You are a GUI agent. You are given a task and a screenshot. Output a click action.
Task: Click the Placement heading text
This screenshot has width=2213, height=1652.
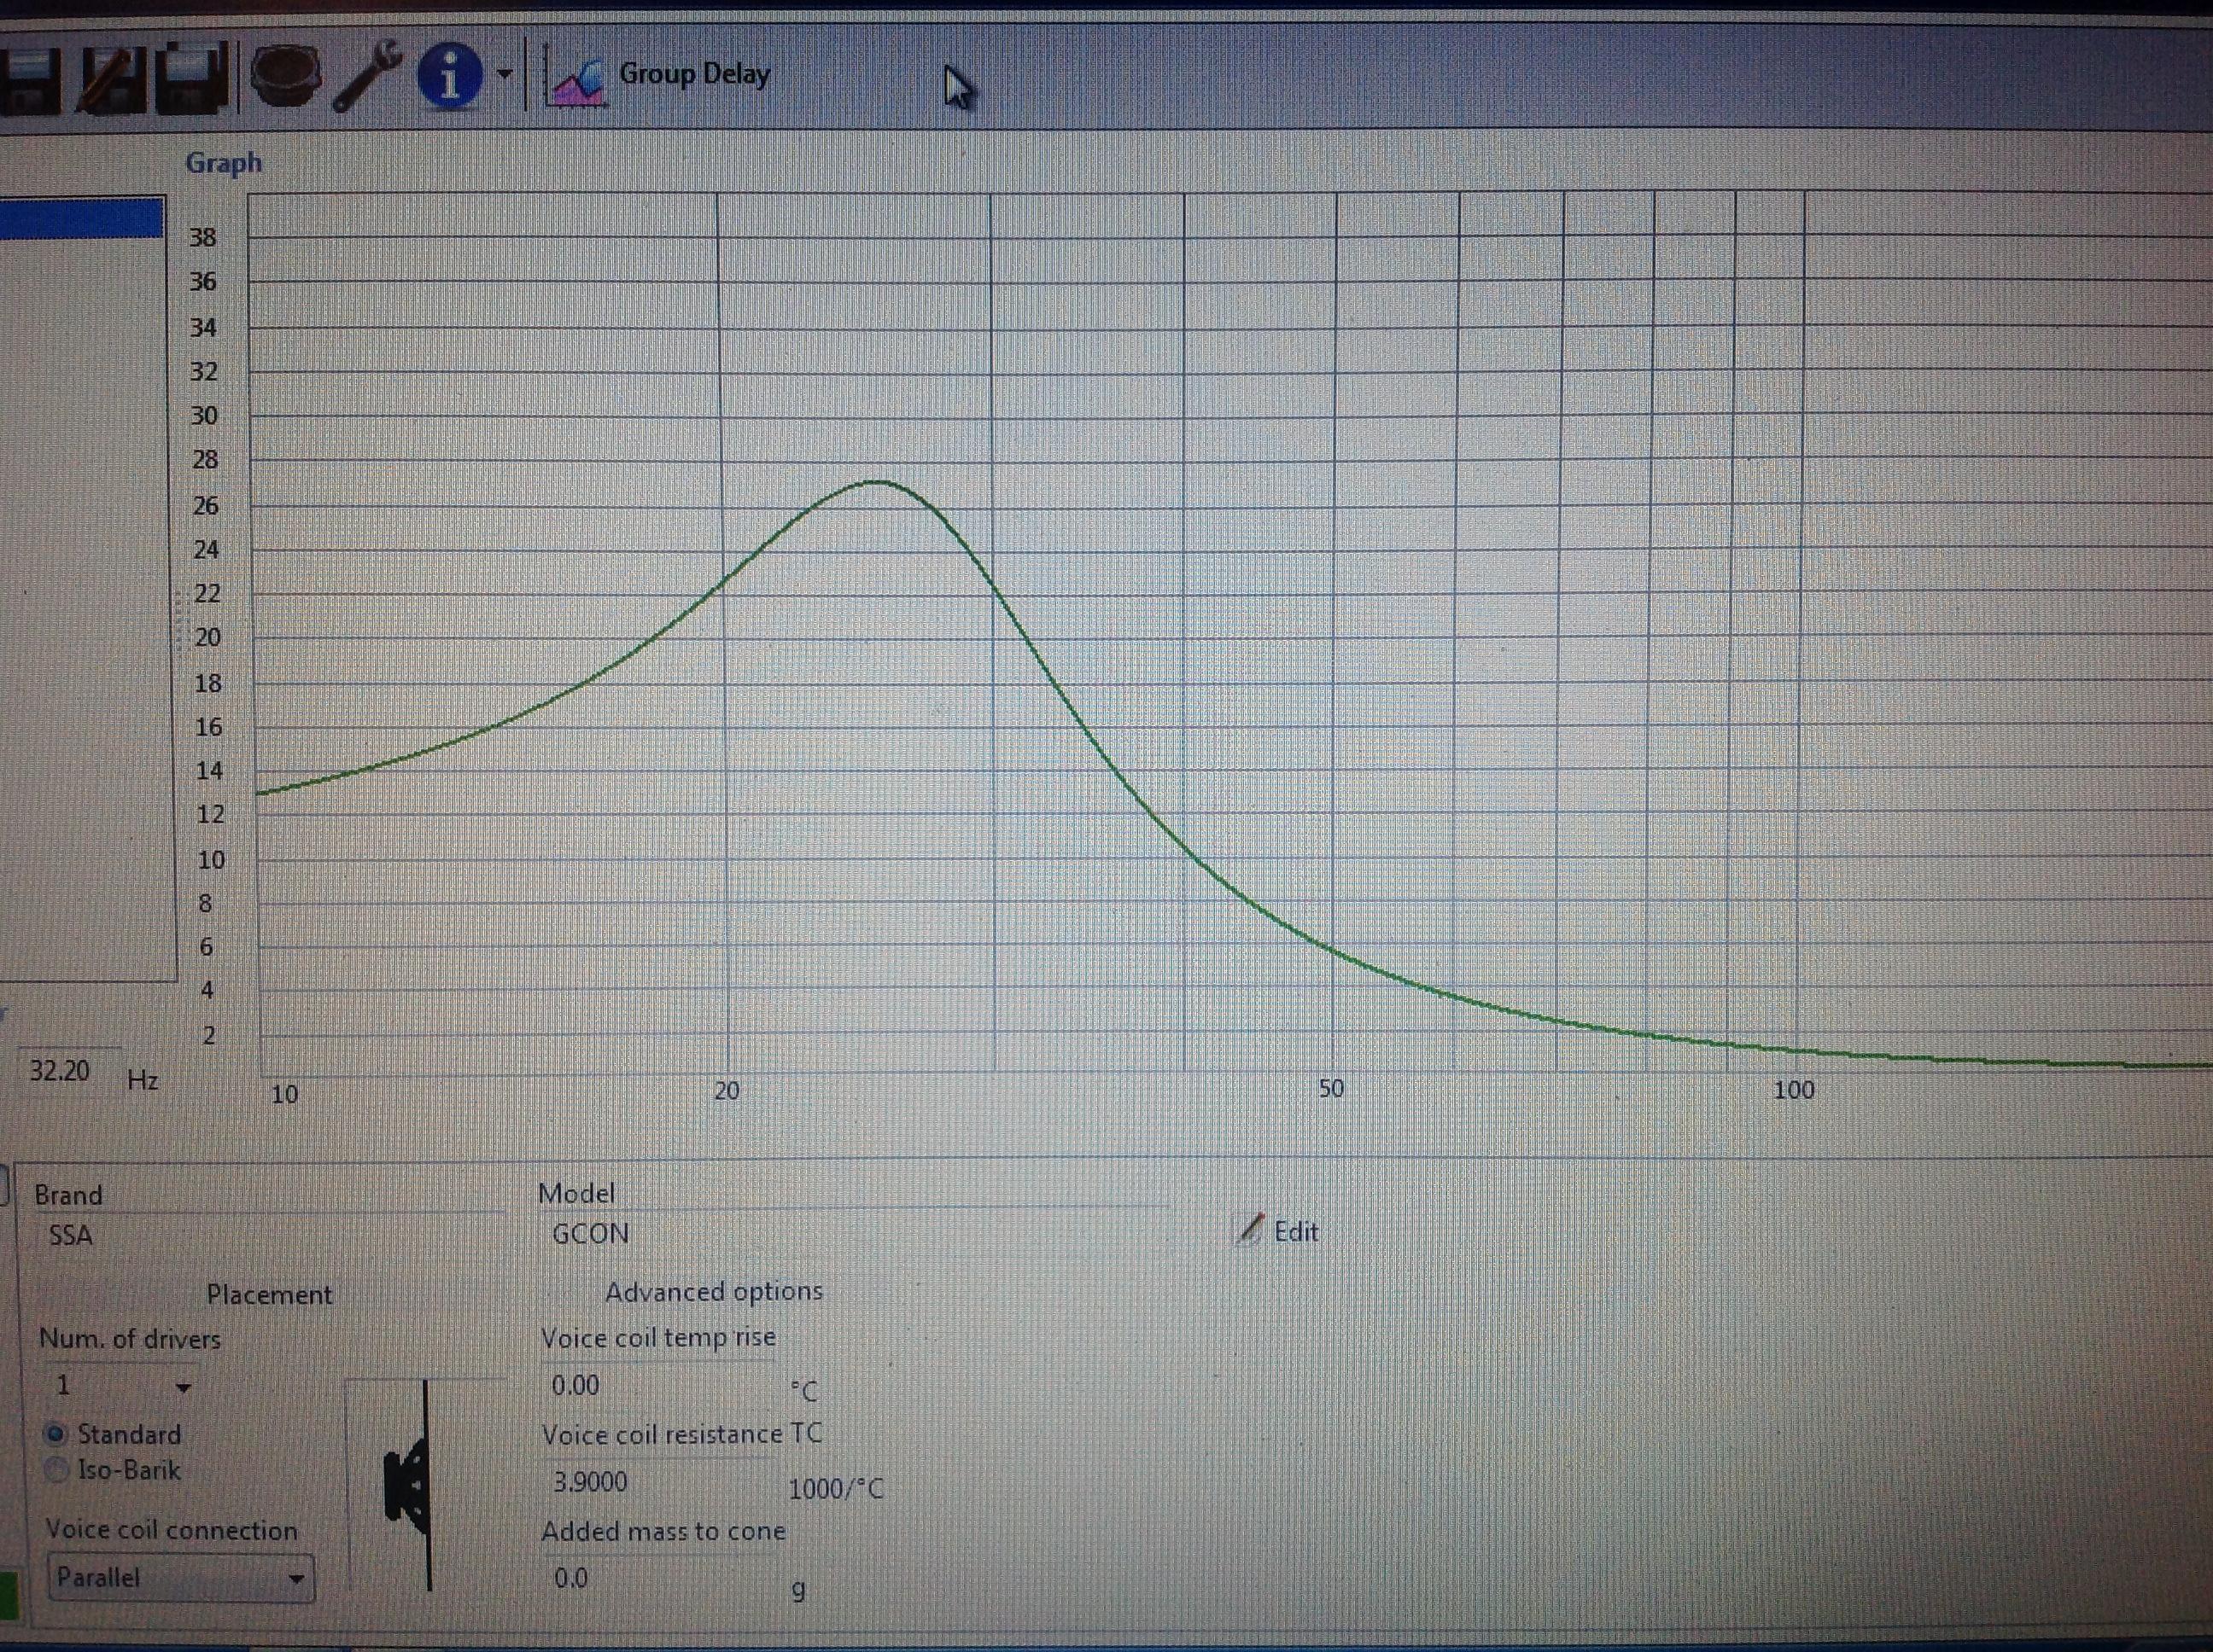269,1295
